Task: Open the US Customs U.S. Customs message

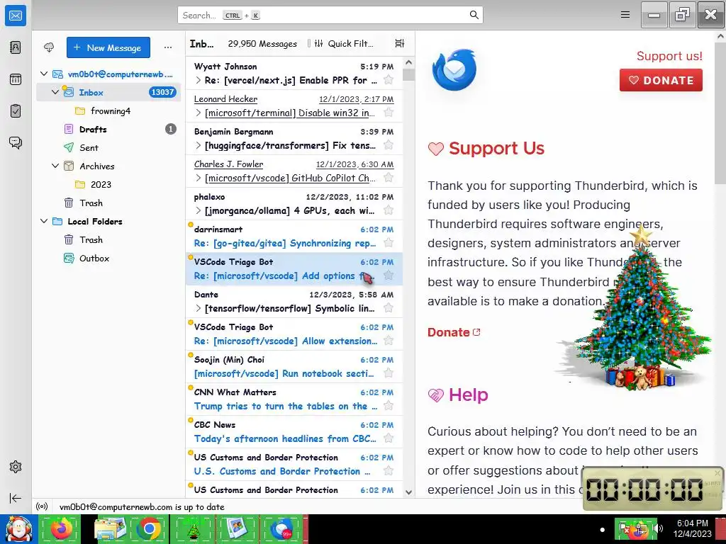Action: coord(294,464)
